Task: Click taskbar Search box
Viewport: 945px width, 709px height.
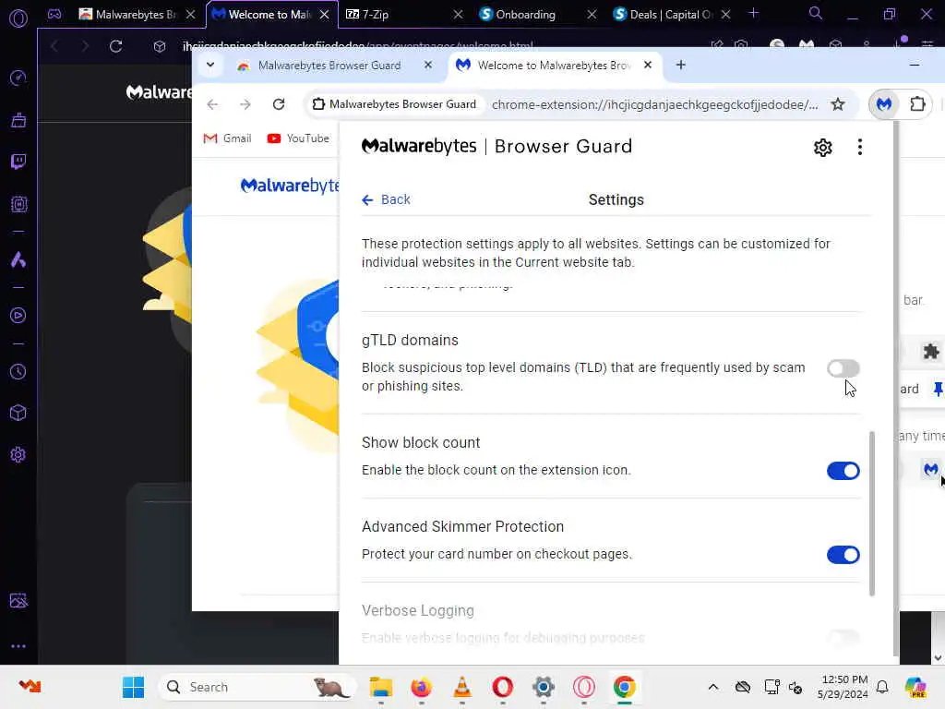Action: pyautogui.click(x=257, y=687)
